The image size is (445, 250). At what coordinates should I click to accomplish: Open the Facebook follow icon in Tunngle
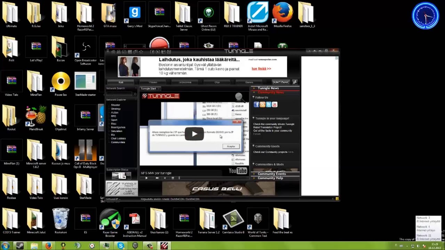click(x=256, y=105)
